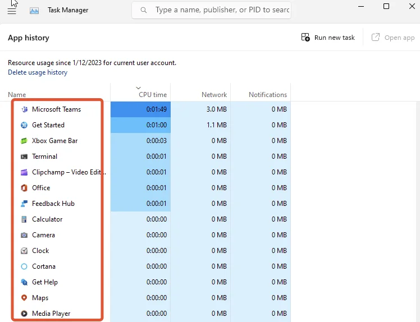The height and width of the screenshot is (322, 420).
Task: Click the Task Manager app icon
Action: coord(34,11)
